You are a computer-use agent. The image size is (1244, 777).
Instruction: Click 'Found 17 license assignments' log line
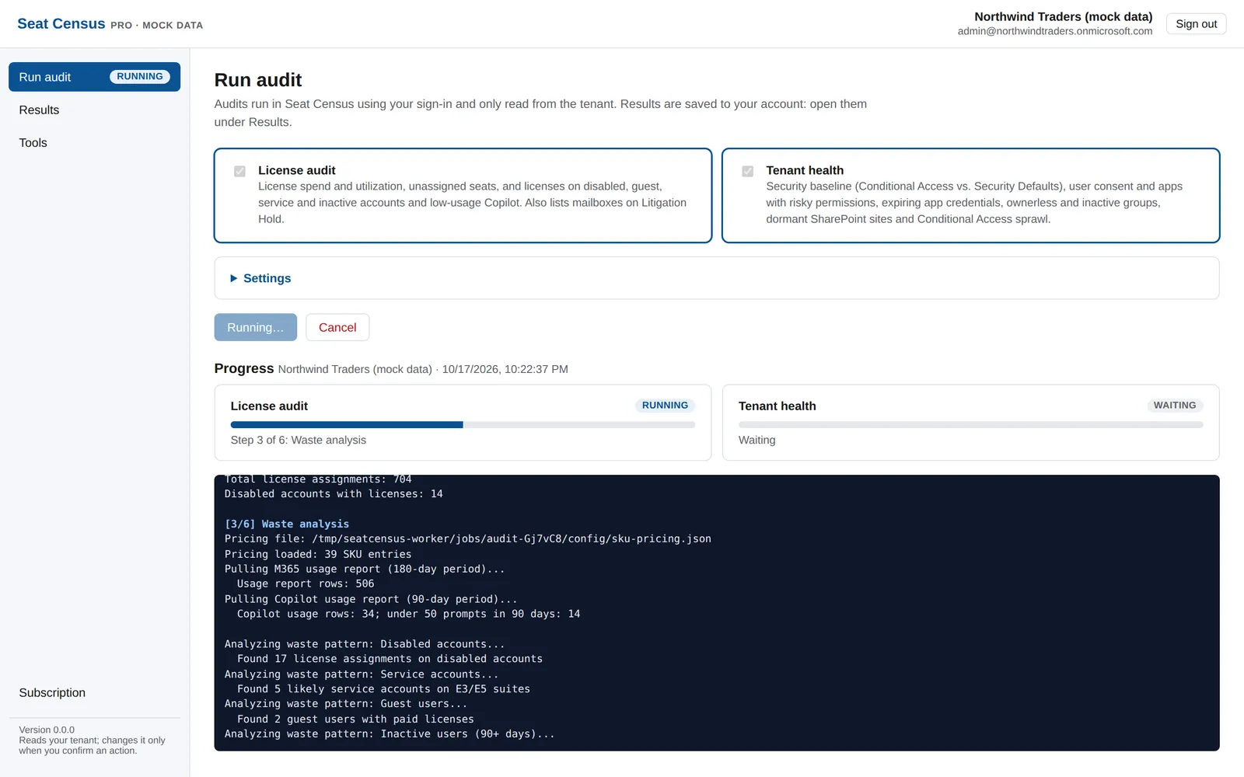(x=390, y=659)
